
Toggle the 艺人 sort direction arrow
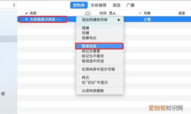click(x=140, y=13)
